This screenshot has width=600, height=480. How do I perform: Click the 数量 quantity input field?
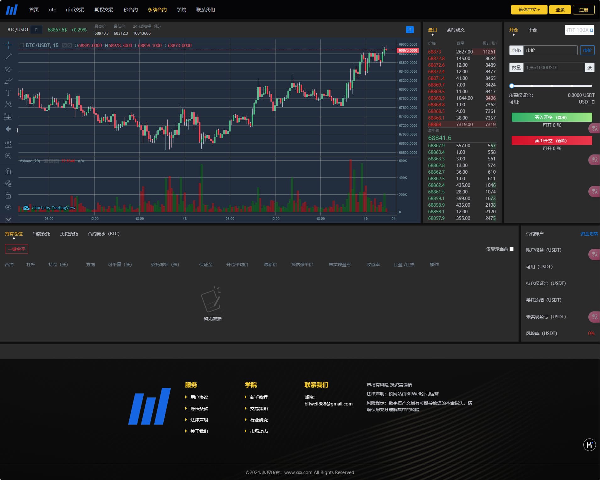[554, 68]
